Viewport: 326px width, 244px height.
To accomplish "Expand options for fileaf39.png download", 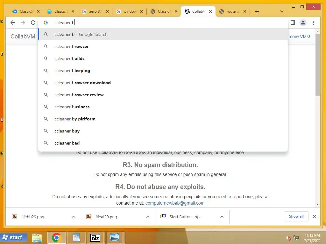I will pos(148,217).
